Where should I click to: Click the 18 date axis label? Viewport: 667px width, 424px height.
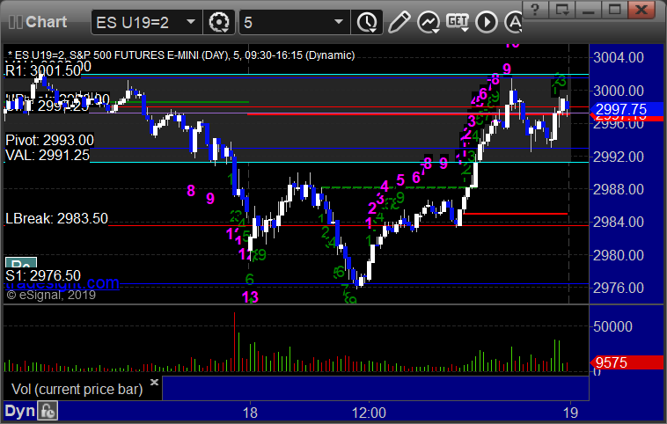click(250, 413)
